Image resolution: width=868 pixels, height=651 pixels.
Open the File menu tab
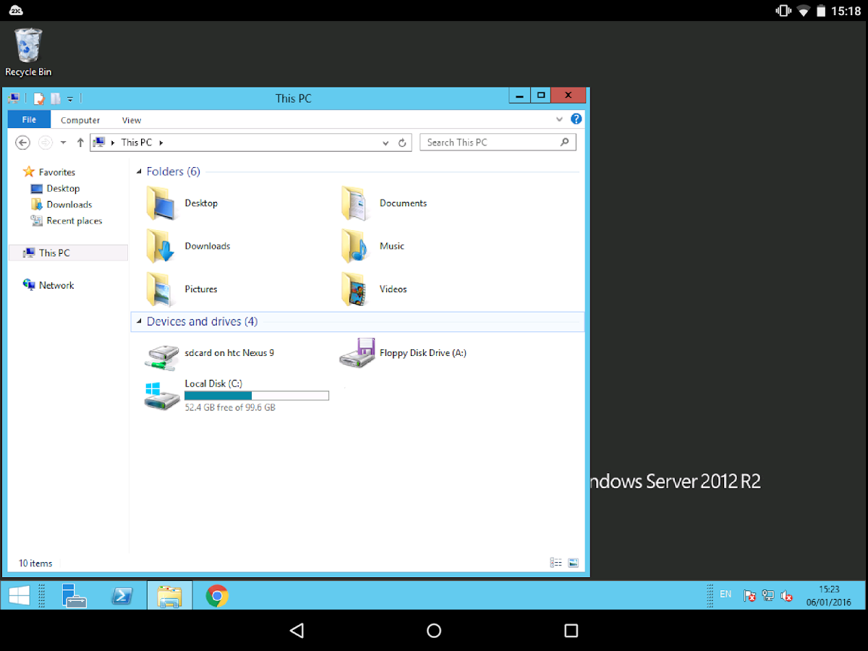[x=29, y=120]
